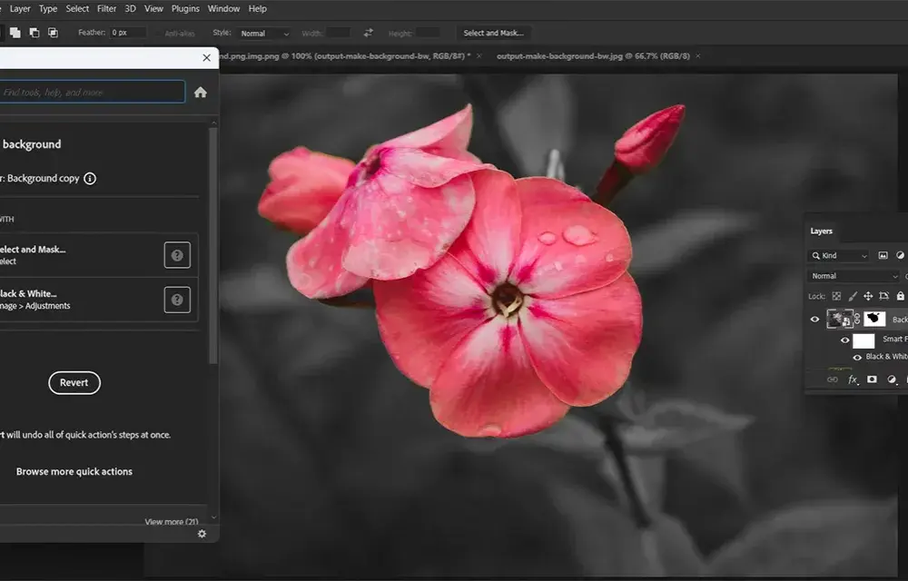Click the info icon beside Background copy

point(90,178)
